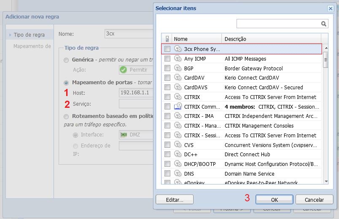The height and width of the screenshot is (219, 339).
Task: Click the CITRIX - Sessi service icon
Action: click(178, 135)
